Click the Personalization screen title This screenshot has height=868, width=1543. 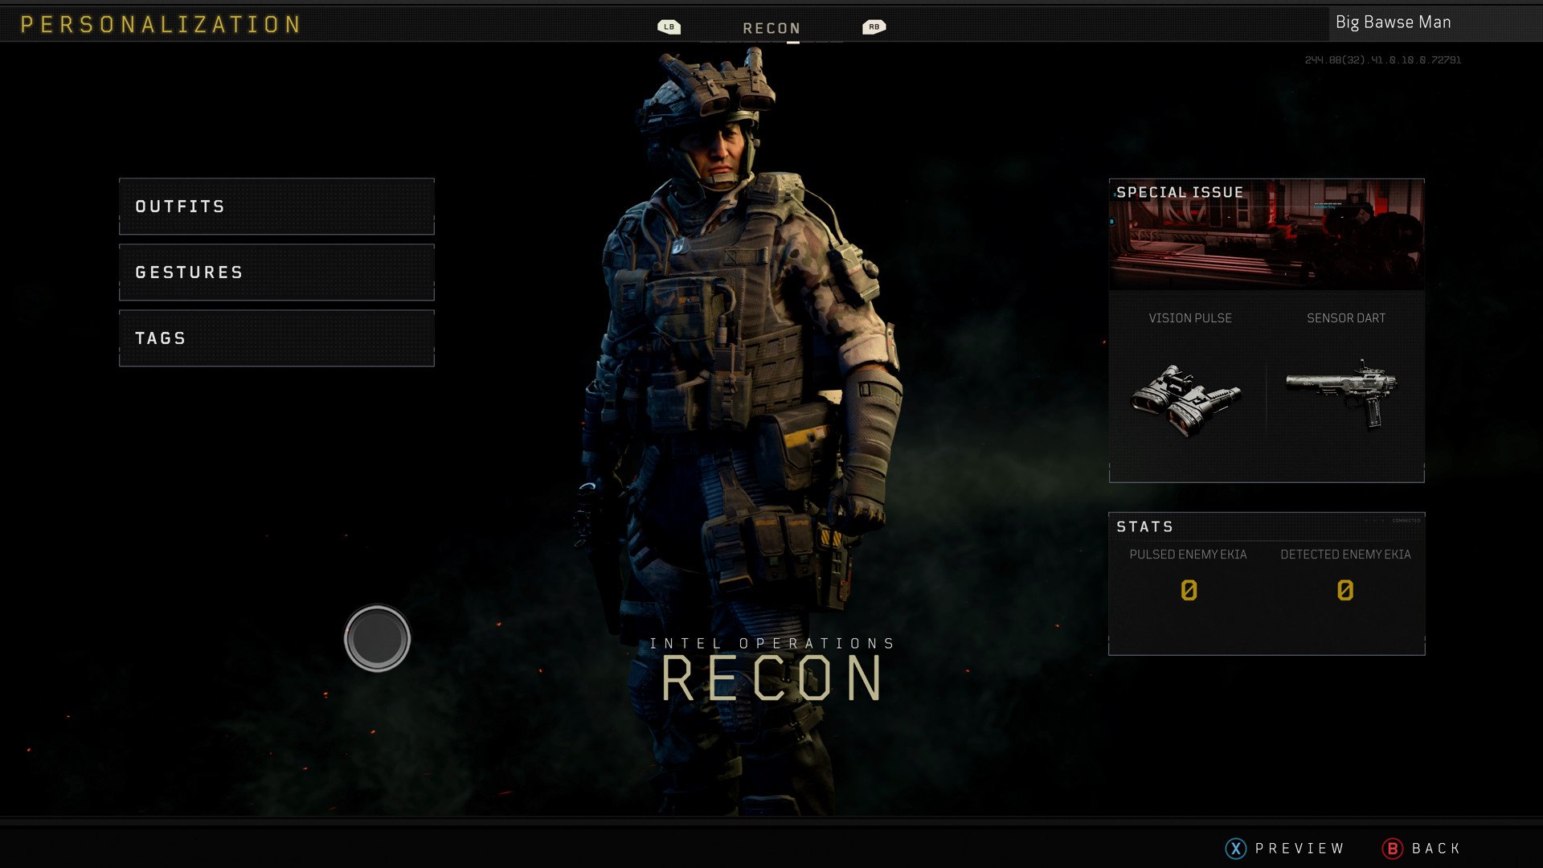coord(161,24)
